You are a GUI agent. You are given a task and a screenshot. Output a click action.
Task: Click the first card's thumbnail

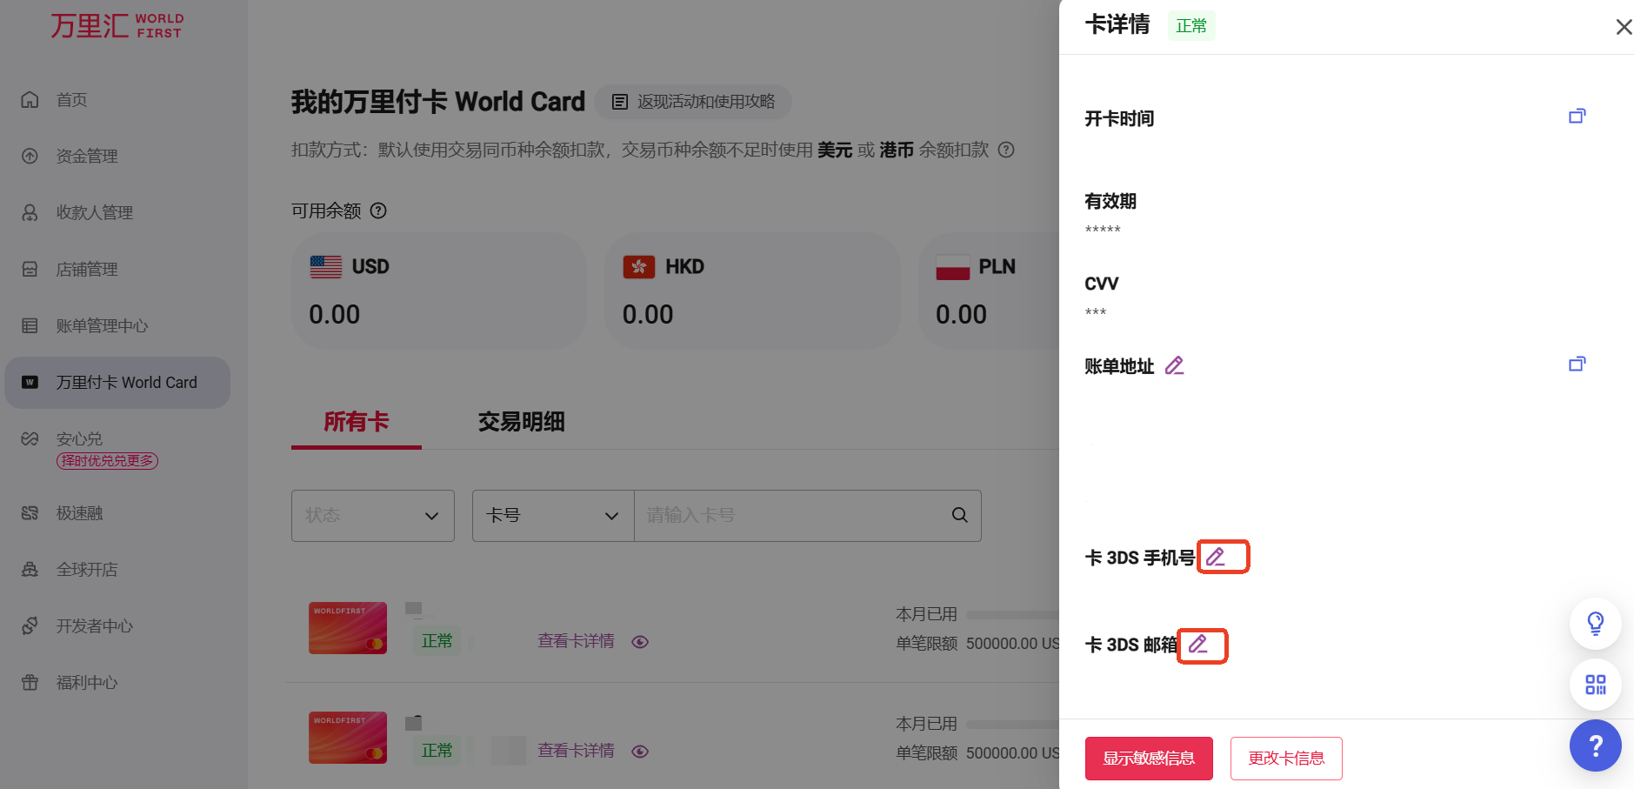coord(348,628)
